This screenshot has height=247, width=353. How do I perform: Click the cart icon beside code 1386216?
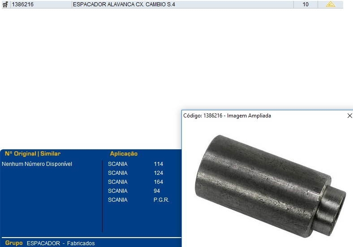tap(5, 4)
